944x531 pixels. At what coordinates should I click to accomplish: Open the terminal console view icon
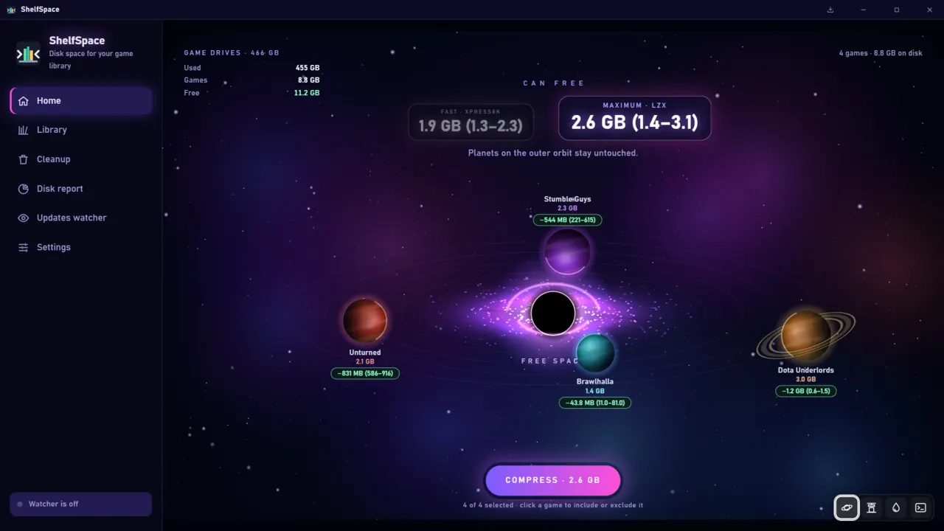pos(920,507)
